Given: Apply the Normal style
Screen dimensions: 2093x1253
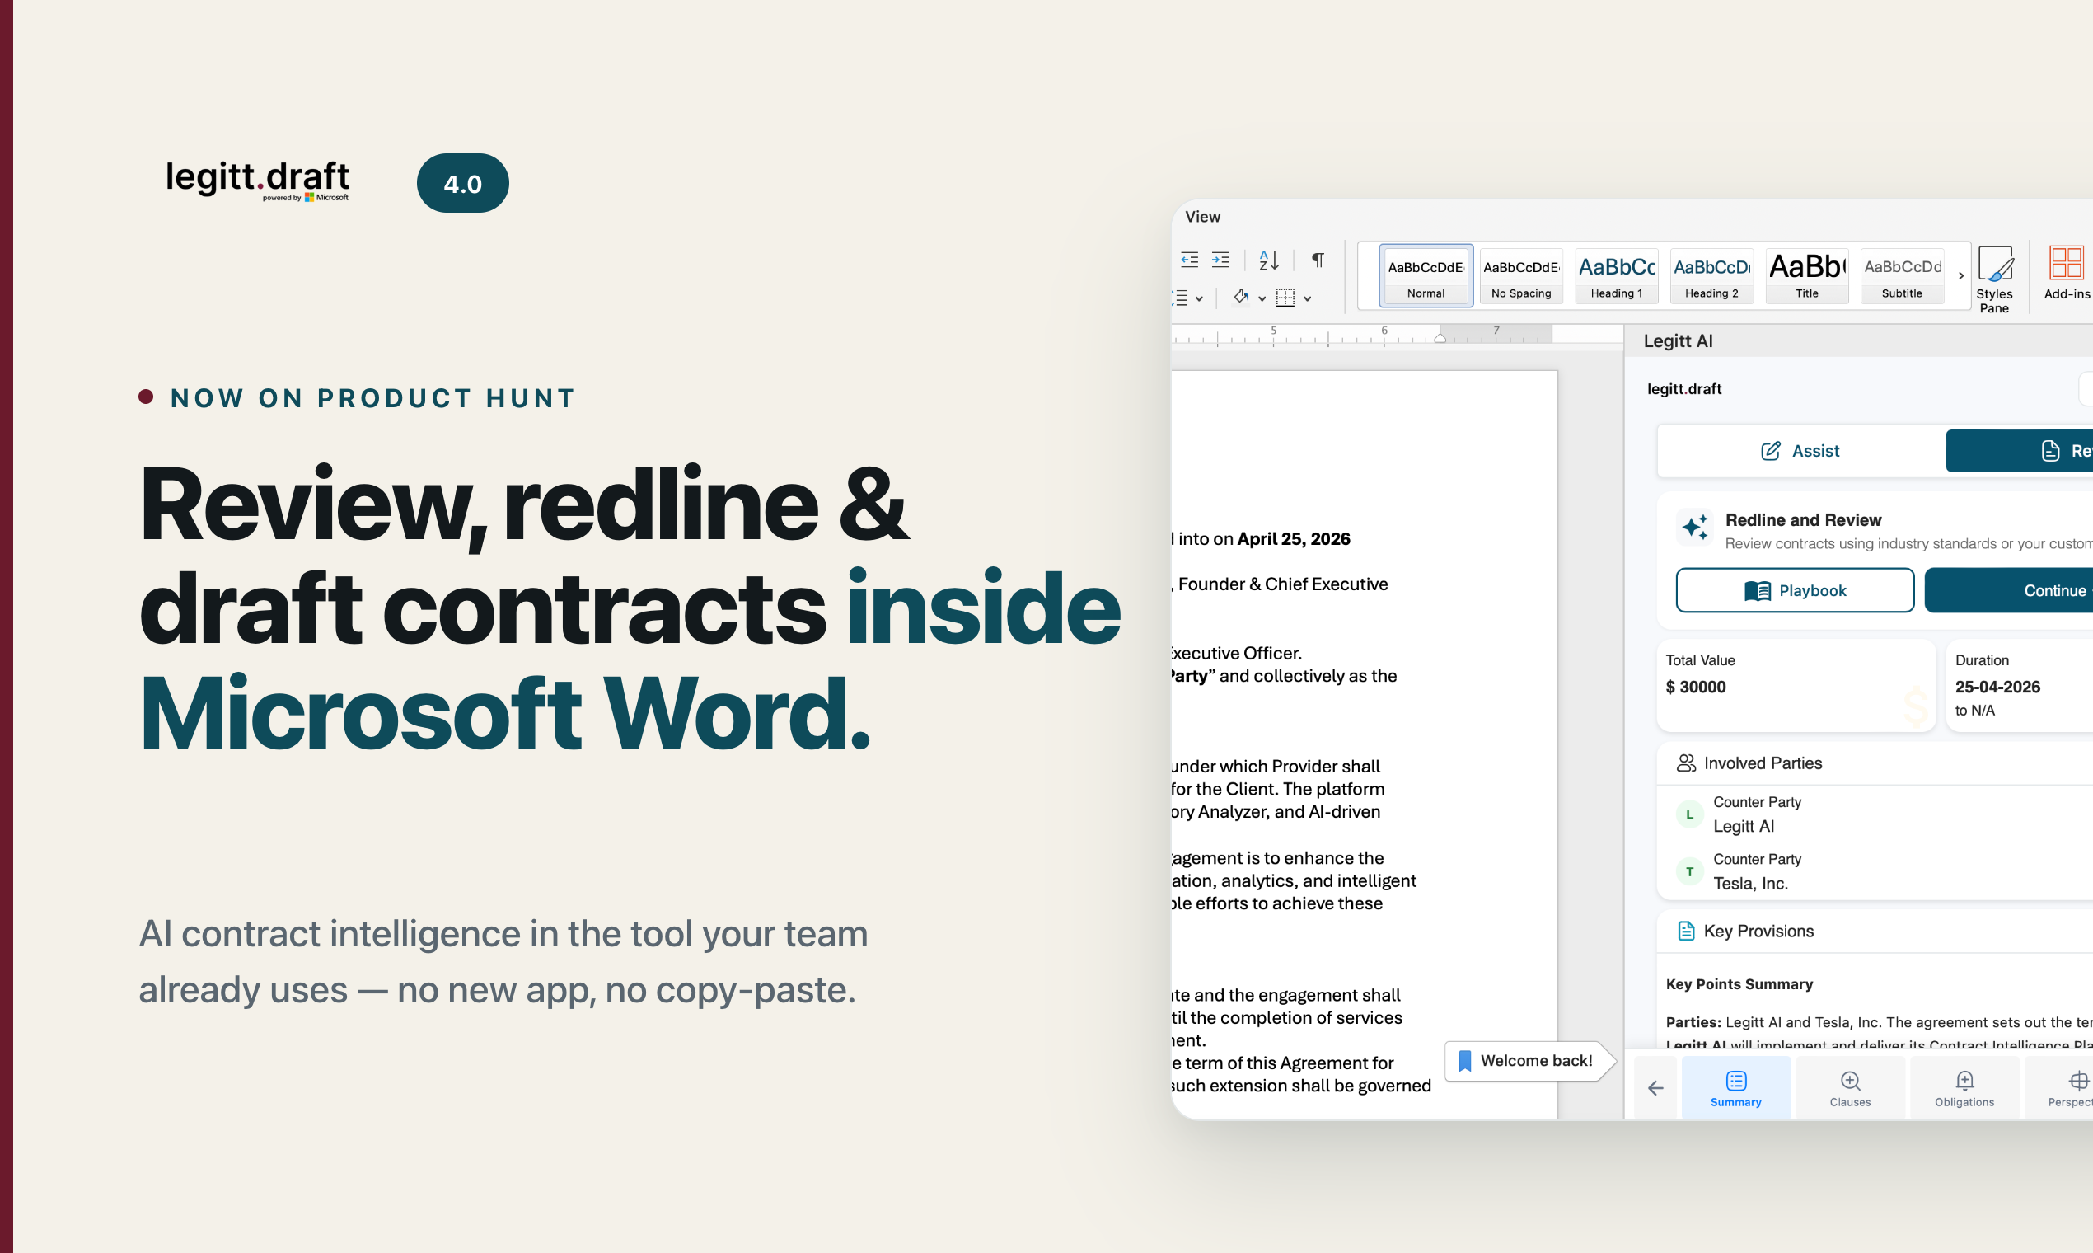Looking at the screenshot, I should tap(1426, 276).
